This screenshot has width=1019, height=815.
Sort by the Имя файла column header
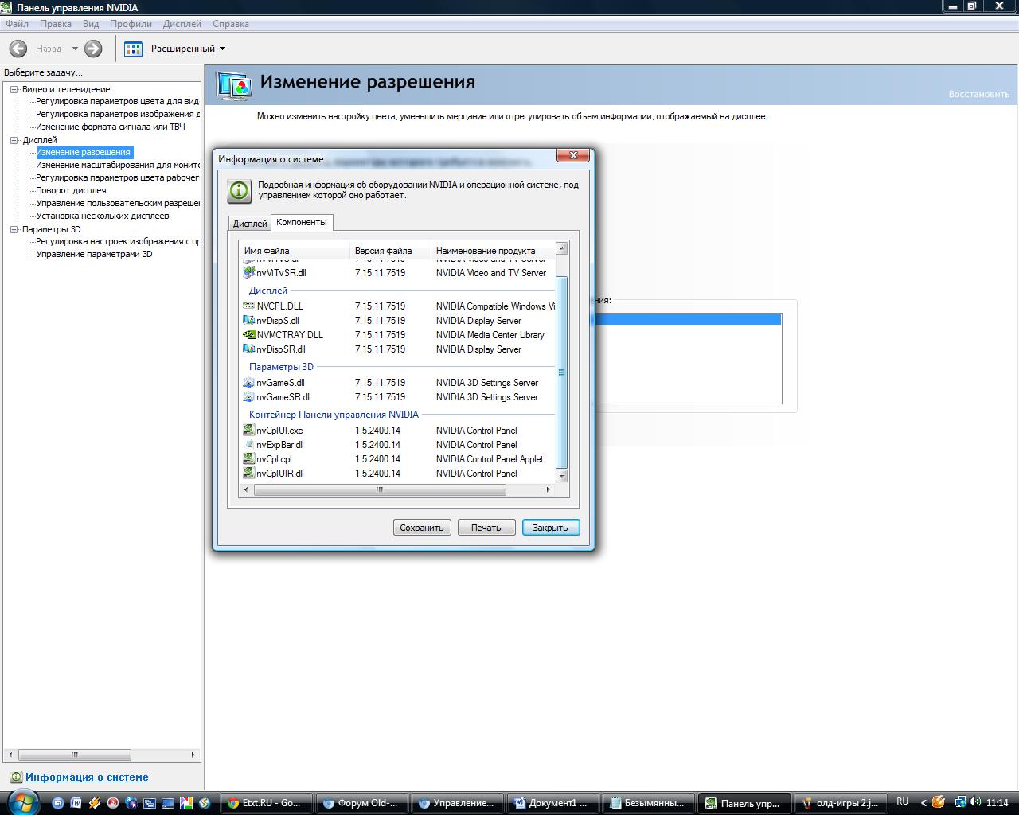[x=294, y=250]
